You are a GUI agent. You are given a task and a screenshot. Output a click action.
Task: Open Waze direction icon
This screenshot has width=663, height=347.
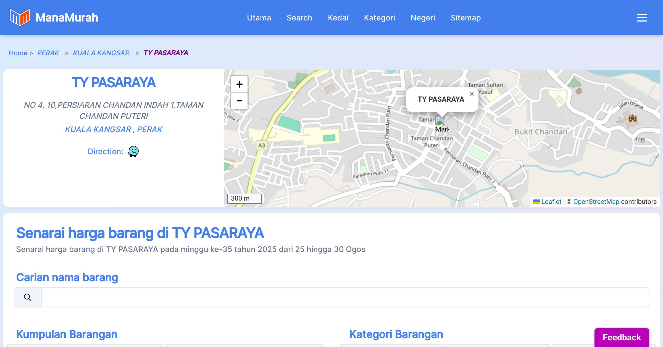point(133,151)
